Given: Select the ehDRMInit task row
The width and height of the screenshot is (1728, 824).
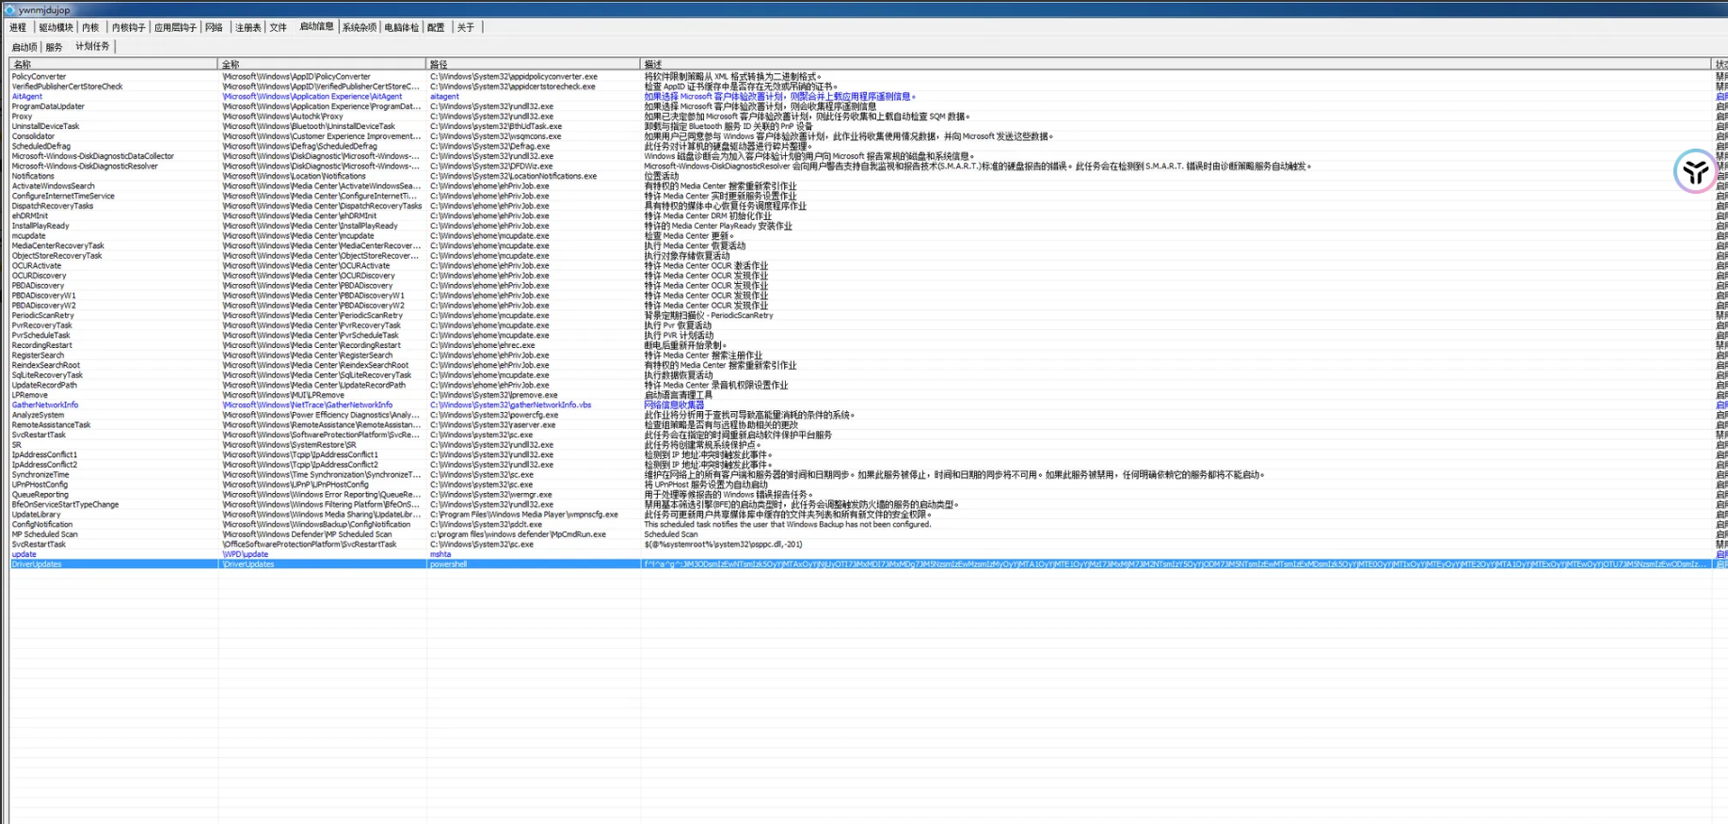Looking at the screenshot, I should 868,215.
